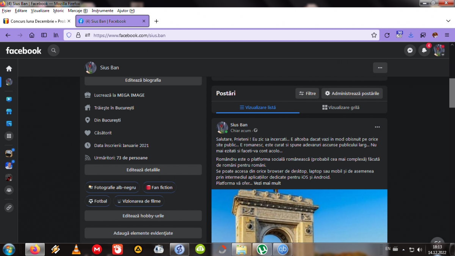
Task: Open Marketplace icon in left sidebar
Action: (x=9, y=112)
